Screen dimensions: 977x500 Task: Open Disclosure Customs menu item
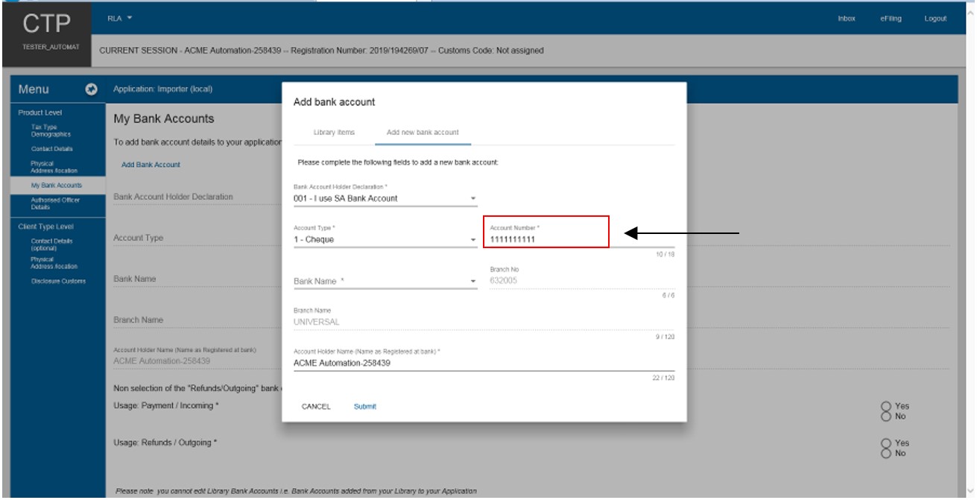pyautogui.click(x=58, y=281)
